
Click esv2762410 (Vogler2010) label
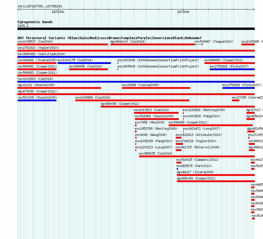[x=38, y=48]
